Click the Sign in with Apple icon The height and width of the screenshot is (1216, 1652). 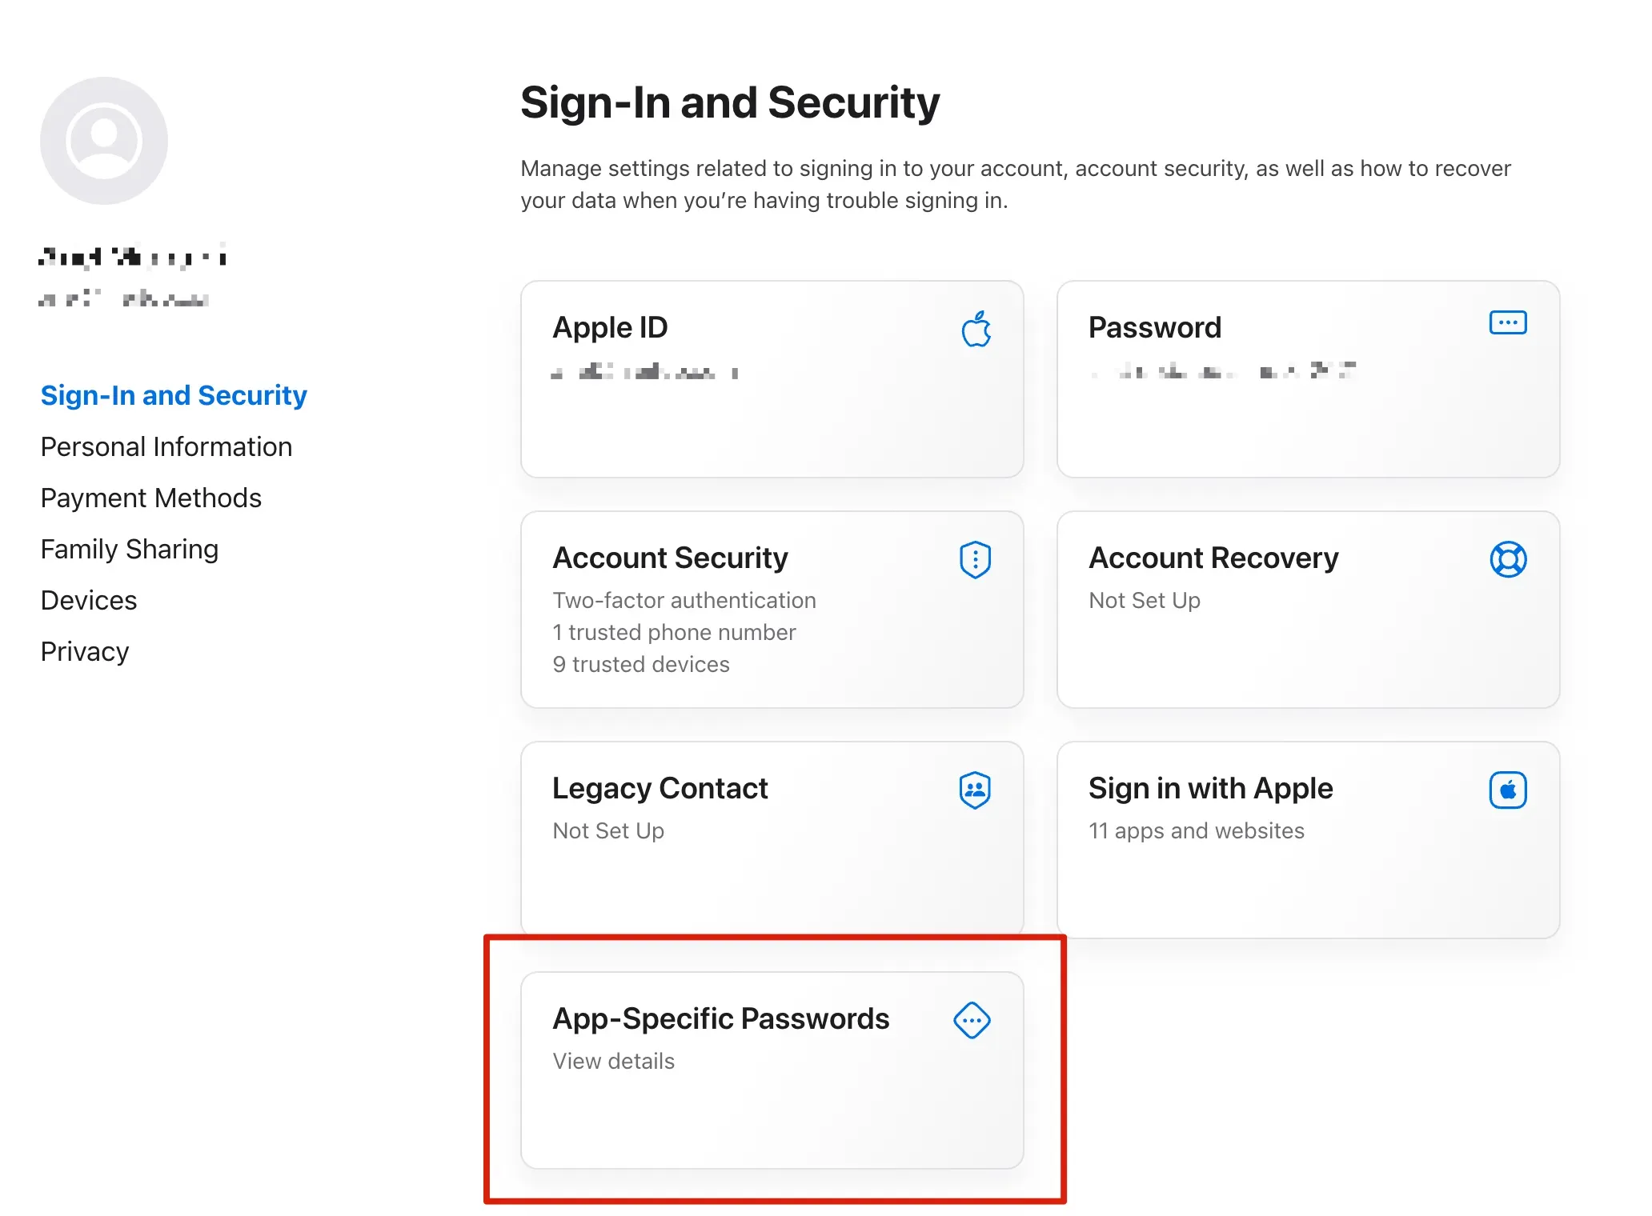click(1507, 790)
